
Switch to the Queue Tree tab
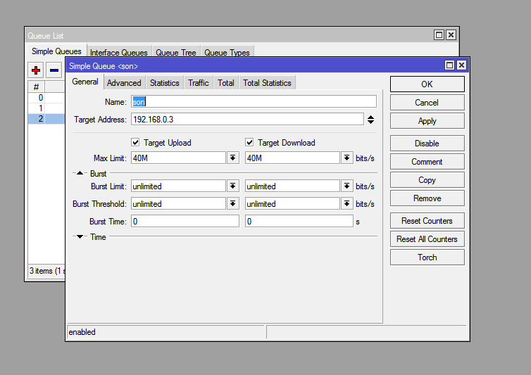pos(176,53)
